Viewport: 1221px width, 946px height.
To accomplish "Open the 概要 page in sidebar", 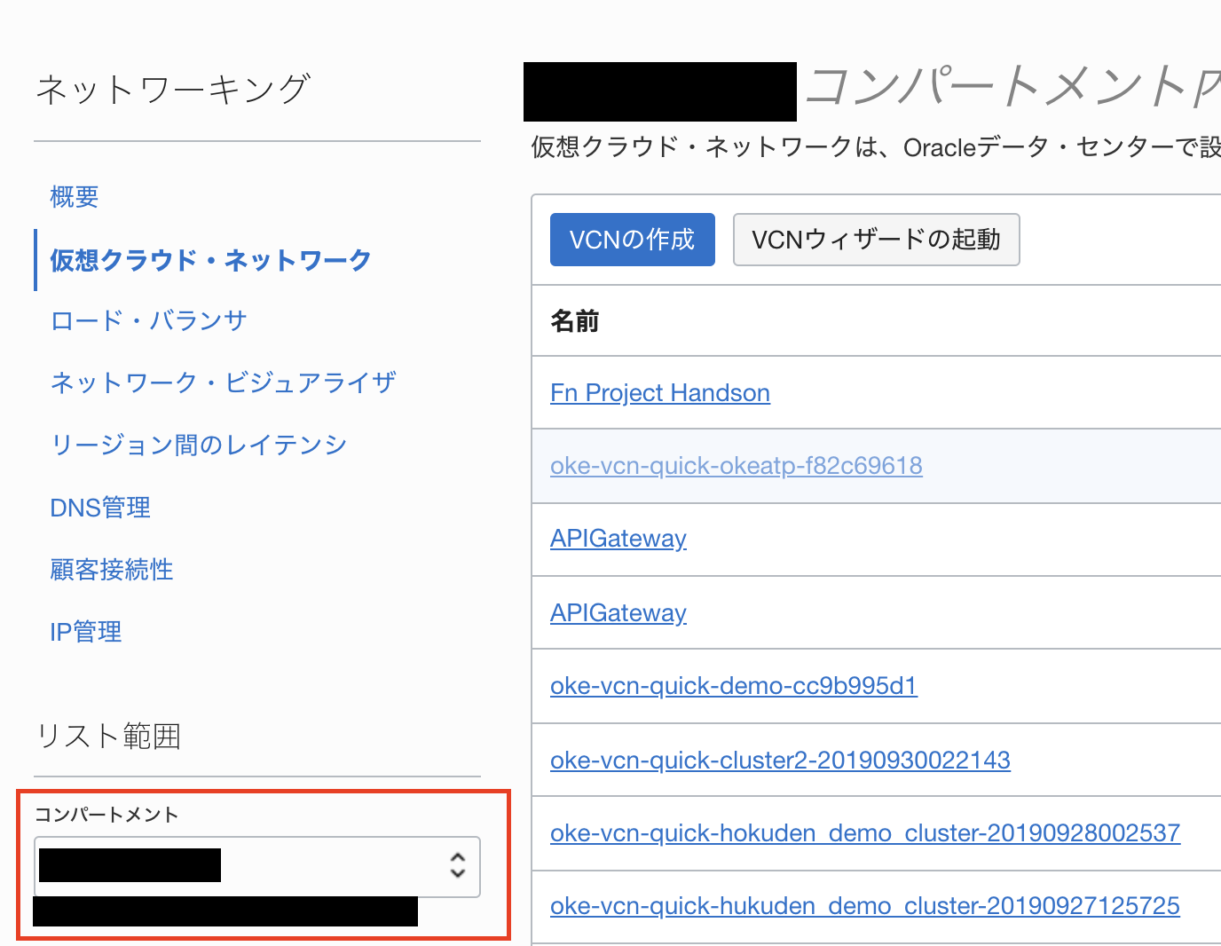I will (75, 197).
